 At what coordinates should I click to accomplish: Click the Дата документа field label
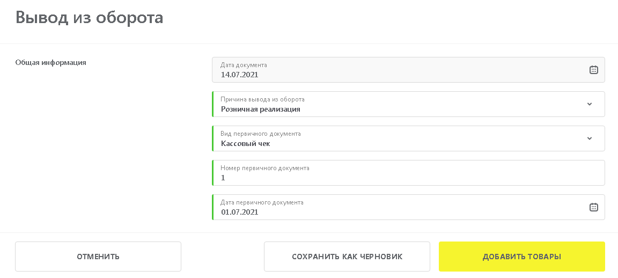coord(244,65)
